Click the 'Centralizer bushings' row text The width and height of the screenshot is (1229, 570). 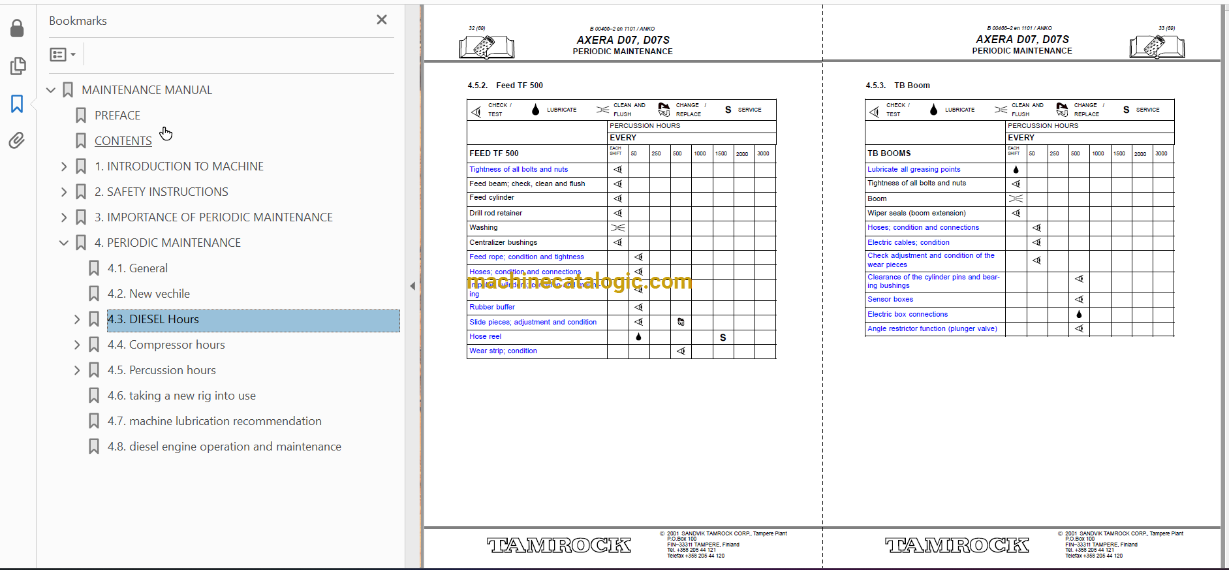(x=503, y=242)
